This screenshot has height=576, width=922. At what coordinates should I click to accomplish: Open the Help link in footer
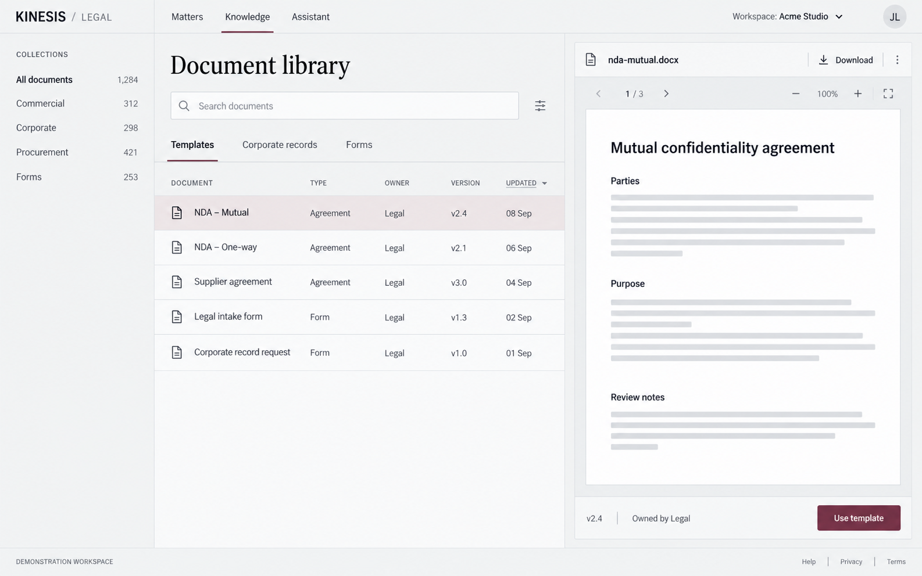coord(809,561)
